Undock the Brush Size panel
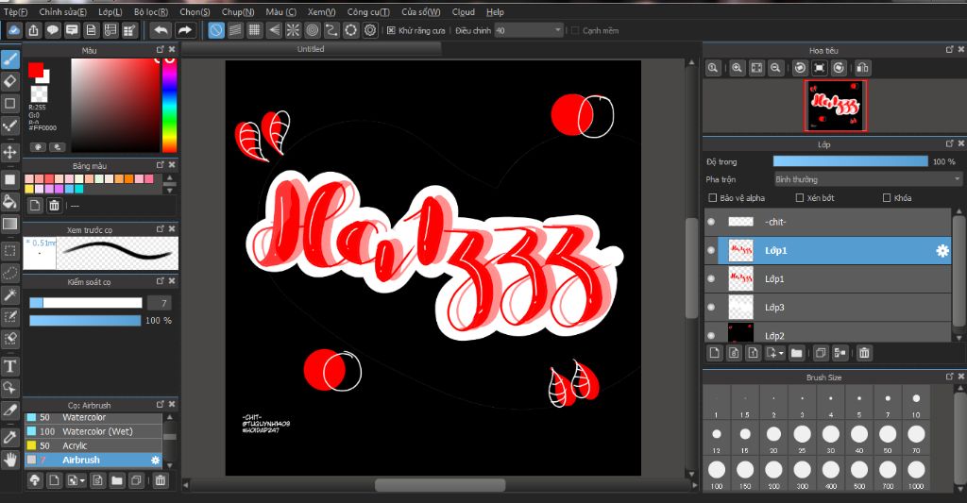Screen dimensions: 967x503 (949, 376)
